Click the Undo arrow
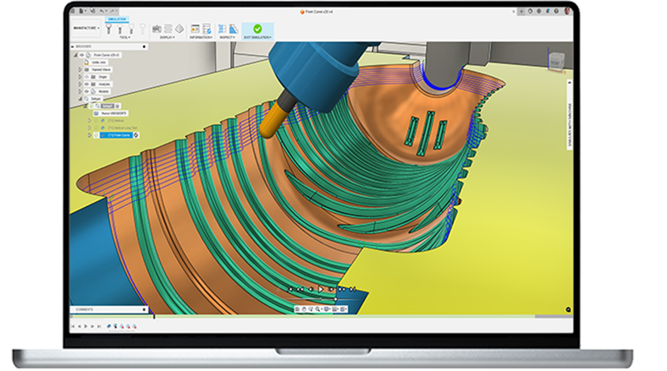 (102, 11)
